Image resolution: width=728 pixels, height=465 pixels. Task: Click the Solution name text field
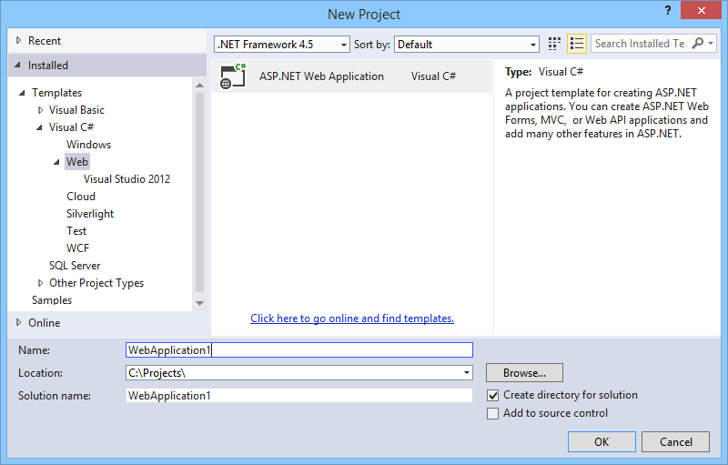pos(299,396)
